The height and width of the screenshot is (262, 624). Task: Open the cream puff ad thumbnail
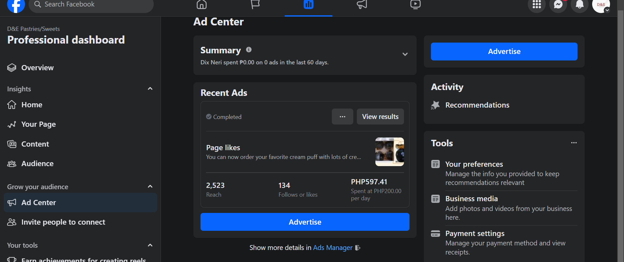pyautogui.click(x=390, y=152)
